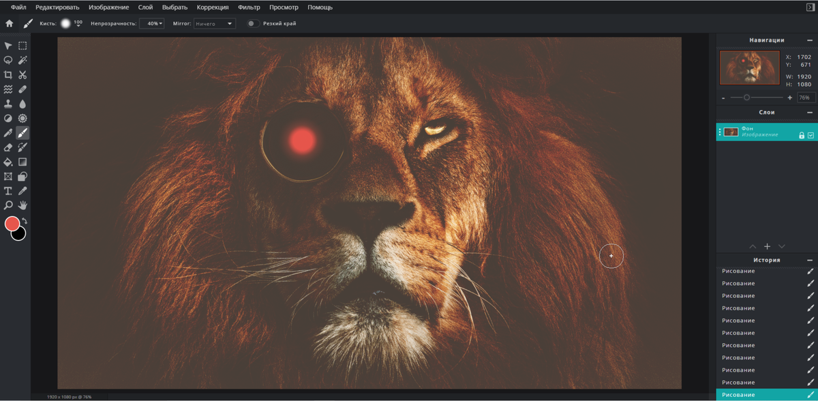
Task: Open the Изображение menu
Action: (109, 7)
